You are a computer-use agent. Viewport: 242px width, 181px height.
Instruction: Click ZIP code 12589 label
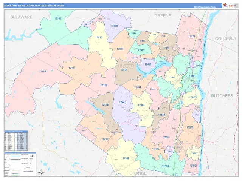pyautogui.click(x=165, y=166)
